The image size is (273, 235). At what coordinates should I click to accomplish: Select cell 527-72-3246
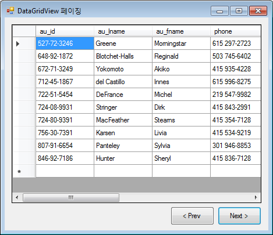point(65,44)
